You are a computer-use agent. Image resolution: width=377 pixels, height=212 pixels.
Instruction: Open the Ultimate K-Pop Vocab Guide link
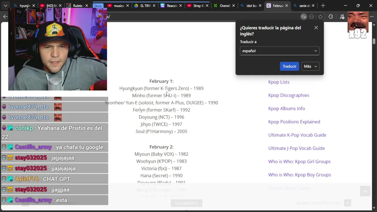click(x=297, y=135)
